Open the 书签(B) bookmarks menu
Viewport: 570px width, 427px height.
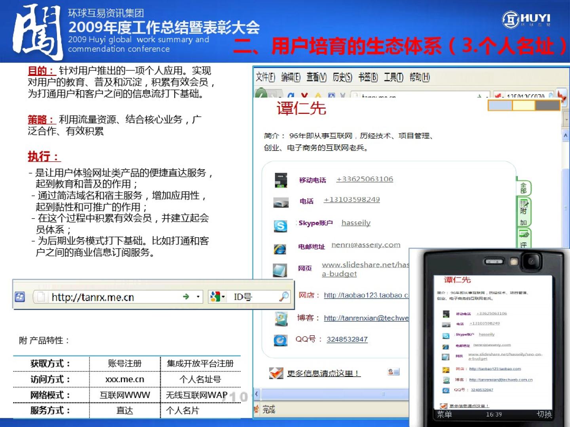pos(368,77)
